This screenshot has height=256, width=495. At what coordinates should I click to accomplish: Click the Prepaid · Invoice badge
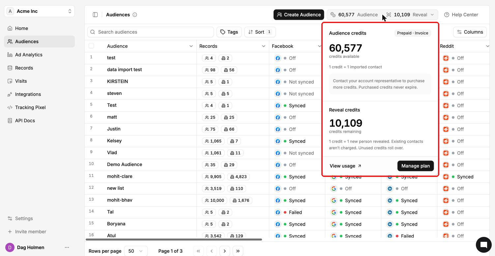[413, 33]
